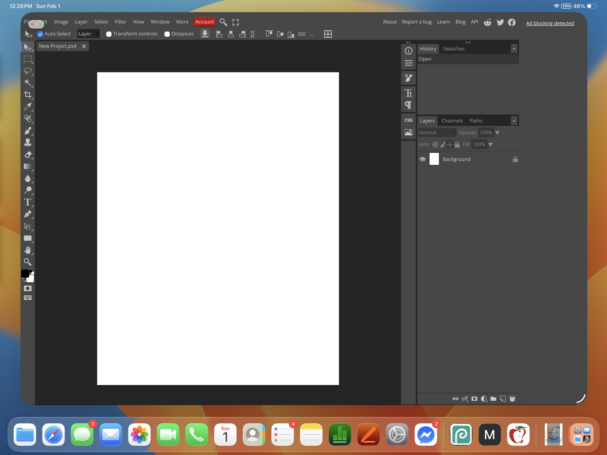Open layer effects eff menu
Image resolution: width=607 pixels, height=455 pixels.
465,399
